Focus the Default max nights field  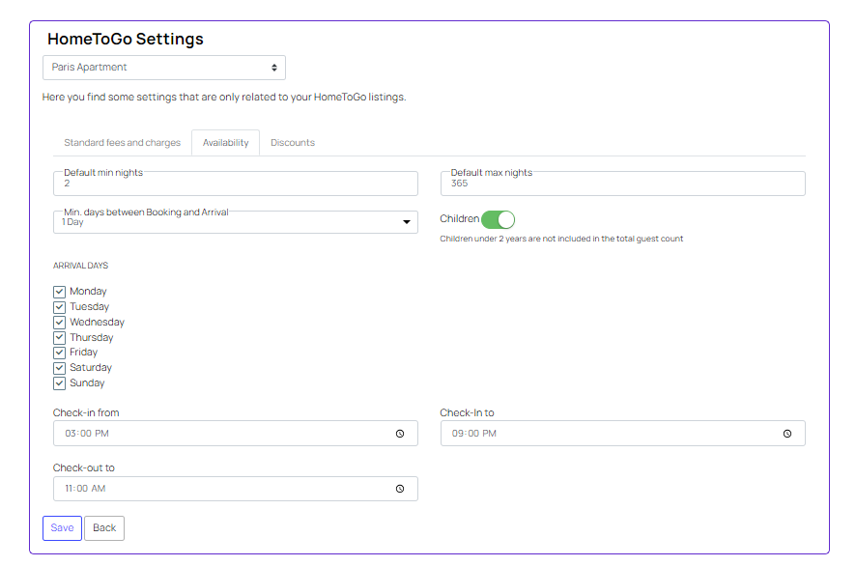[622, 184]
